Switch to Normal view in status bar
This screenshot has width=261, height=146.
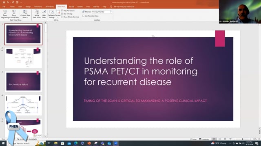click(214, 139)
